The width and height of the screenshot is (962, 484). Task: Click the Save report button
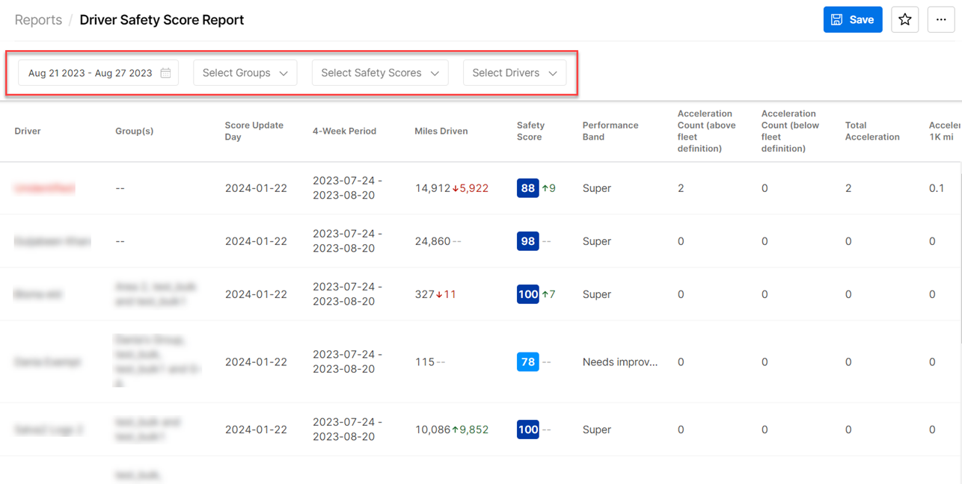[x=852, y=20]
